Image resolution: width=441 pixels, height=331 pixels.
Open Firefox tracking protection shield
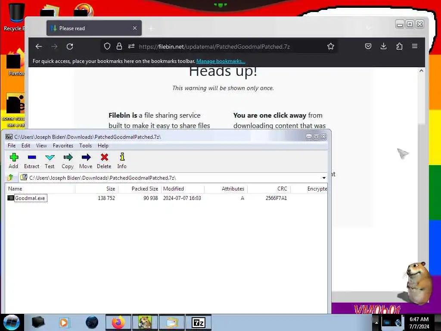click(x=107, y=47)
